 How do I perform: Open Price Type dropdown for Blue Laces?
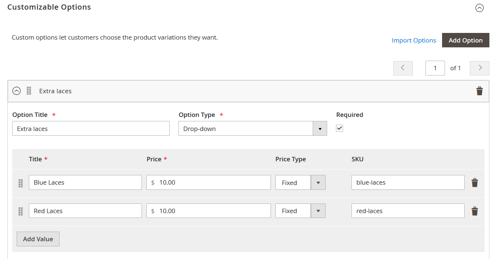click(301, 182)
